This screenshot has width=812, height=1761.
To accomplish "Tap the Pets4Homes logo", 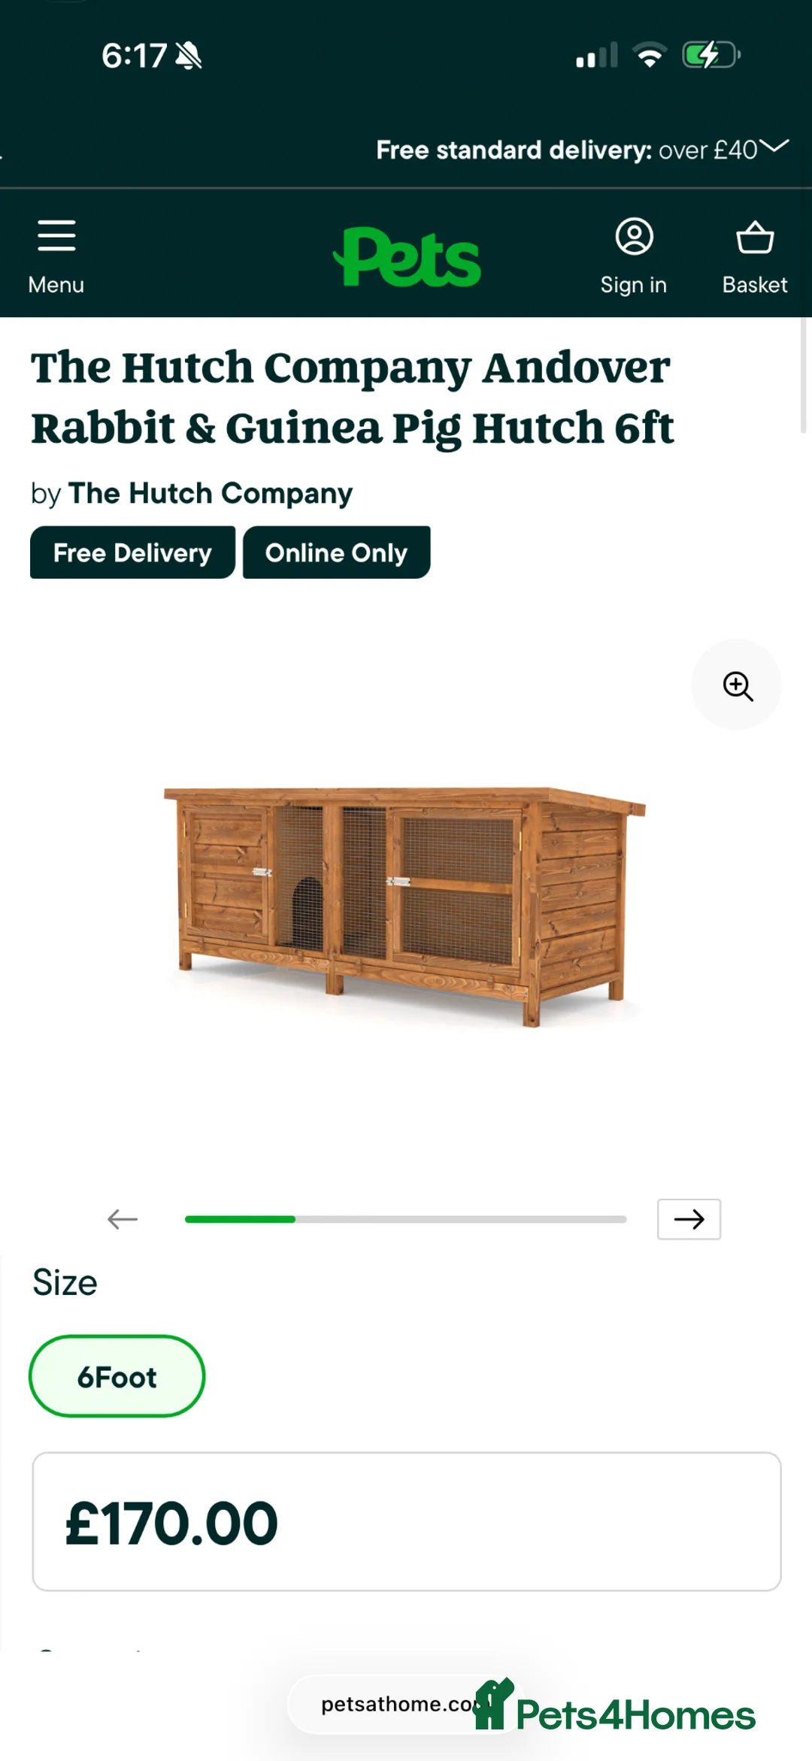I will pos(615,1708).
